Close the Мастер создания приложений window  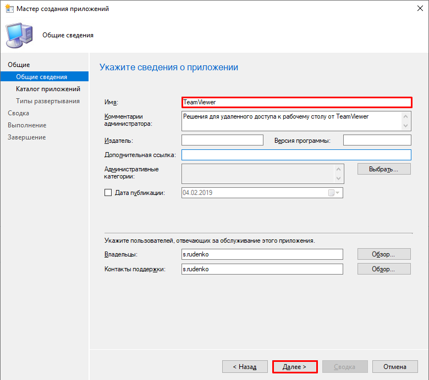[420, 8]
